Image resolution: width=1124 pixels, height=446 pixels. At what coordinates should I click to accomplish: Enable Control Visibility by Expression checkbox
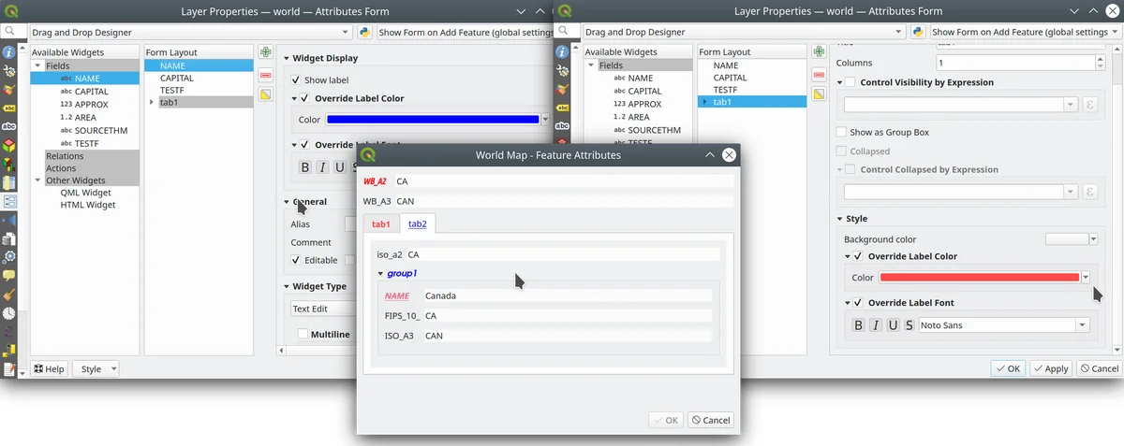click(x=850, y=82)
